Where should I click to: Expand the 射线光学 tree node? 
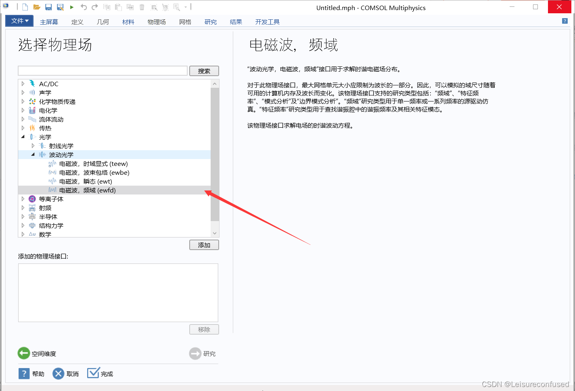click(x=33, y=146)
